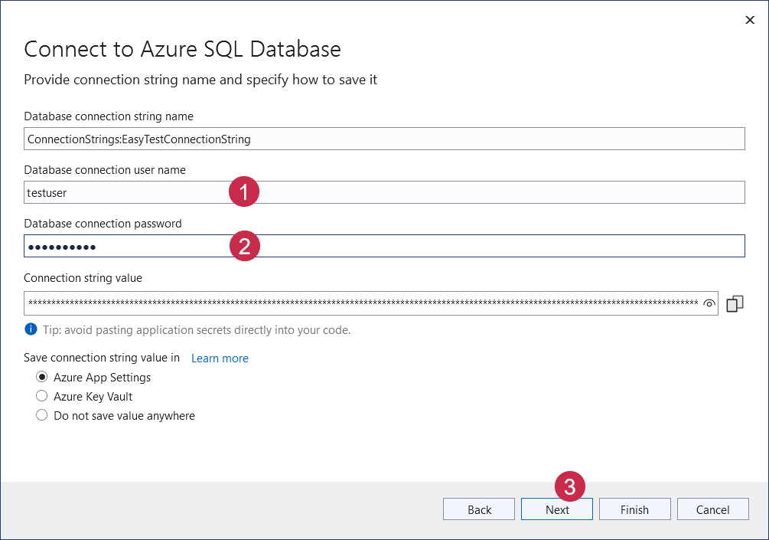This screenshot has height=540, width=769.
Task: Click the 'Provide connection string name' subtitle
Action: [200, 80]
